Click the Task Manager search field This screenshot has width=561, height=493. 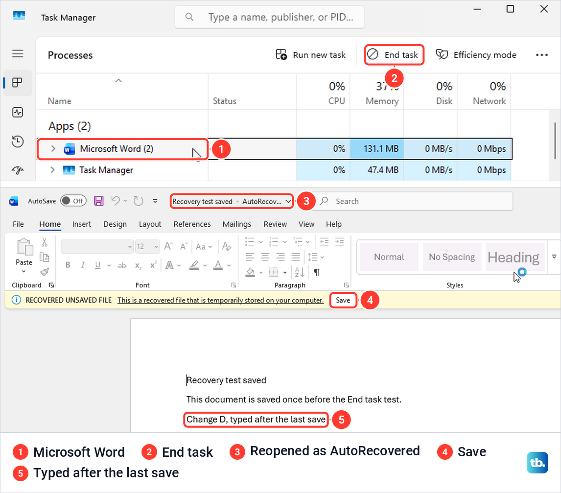click(x=269, y=17)
